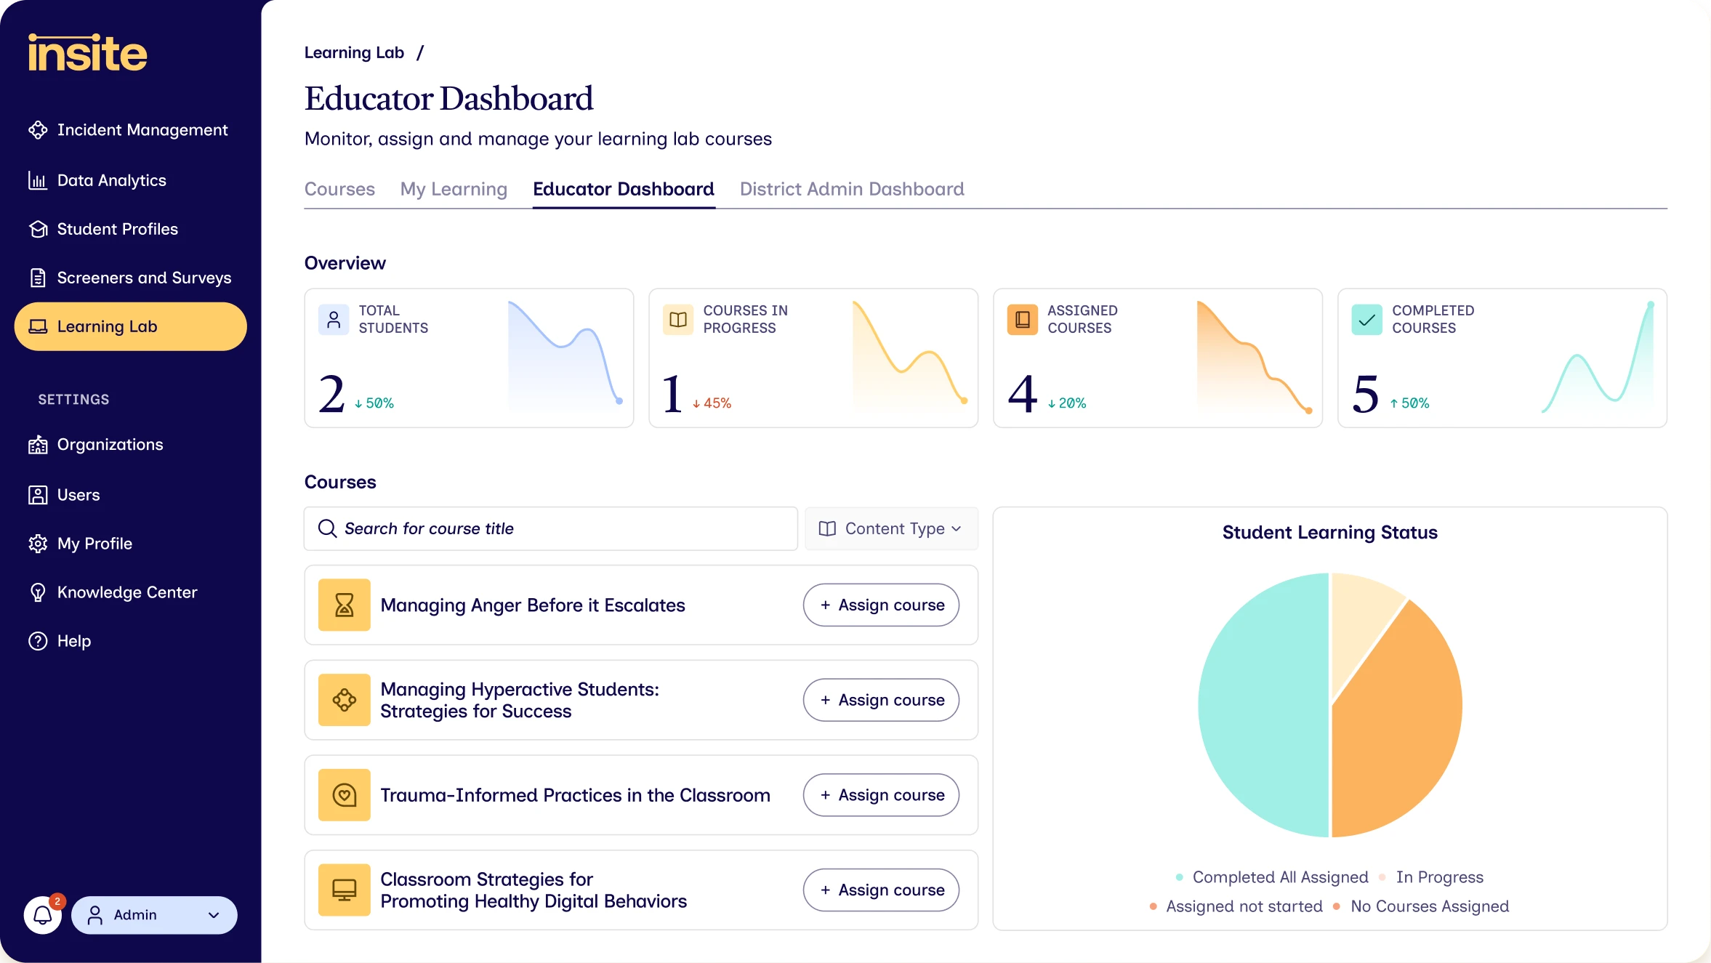1711x963 pixels.
Task: Open the Admin account dropdown
Action: [x=154, y=915]
